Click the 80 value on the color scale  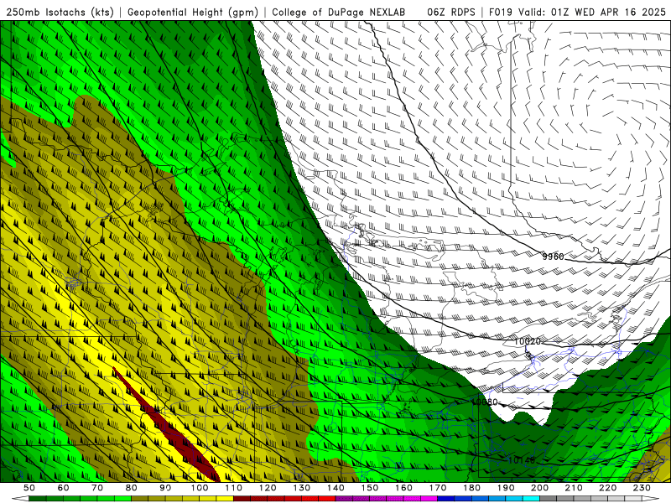(132, 488)
